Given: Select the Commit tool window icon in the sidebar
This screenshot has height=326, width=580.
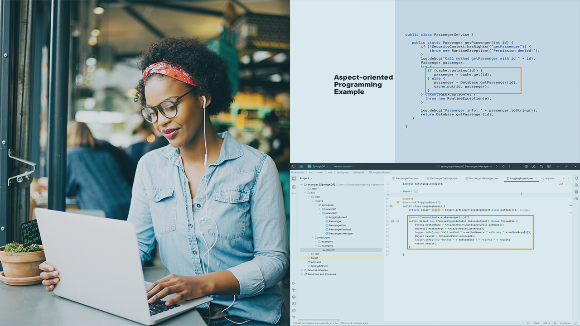Looking at the screenshot, I should point(294,187).
